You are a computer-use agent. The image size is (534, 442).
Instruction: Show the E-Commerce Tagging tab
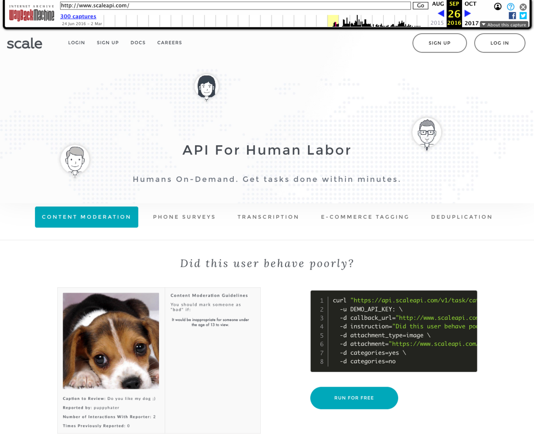click(365, 217)
